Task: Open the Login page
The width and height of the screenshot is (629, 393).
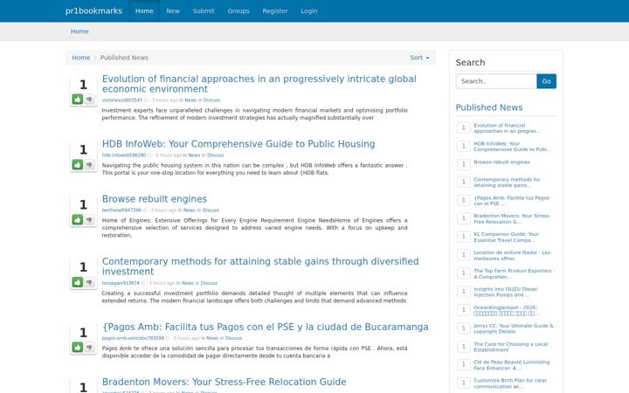Action: coord(309,10)
